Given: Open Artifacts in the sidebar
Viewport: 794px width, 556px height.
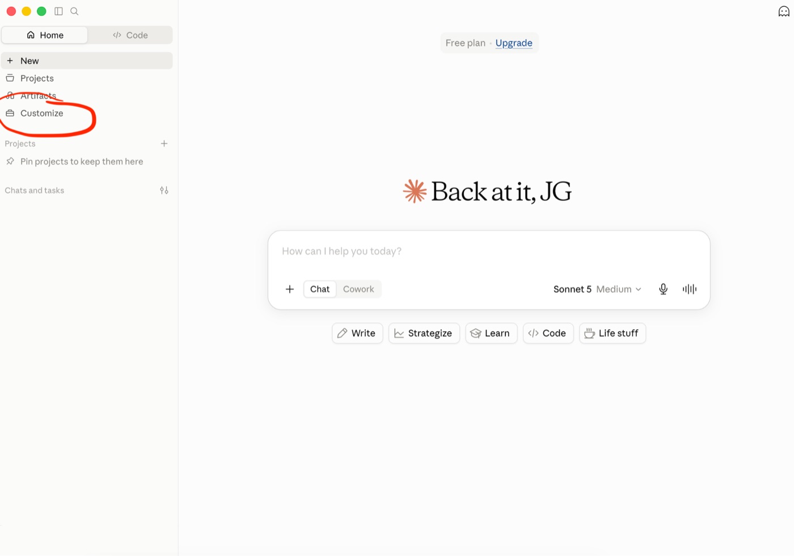Looking at the screenshot, I should [x=87, y=96].
